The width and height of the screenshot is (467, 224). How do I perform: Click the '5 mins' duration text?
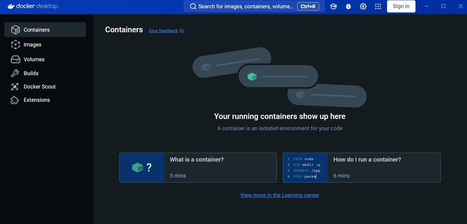[178, 176]
